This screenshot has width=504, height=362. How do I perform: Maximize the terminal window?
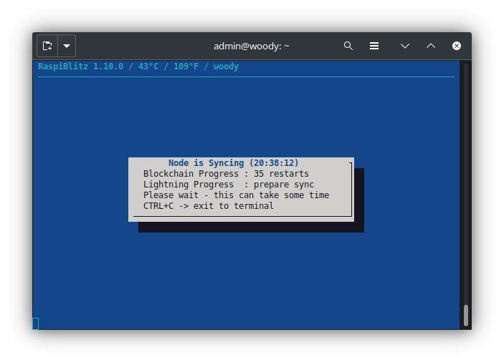(431, 46)
